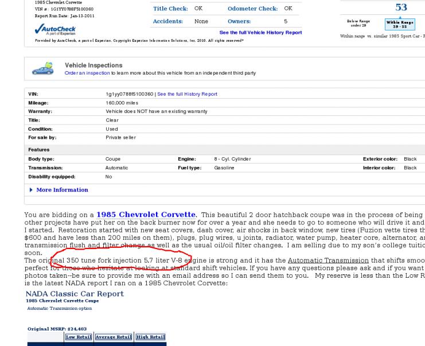Click the Order an inspection link
The image size is (425, 346).
(x=87, y=73)
